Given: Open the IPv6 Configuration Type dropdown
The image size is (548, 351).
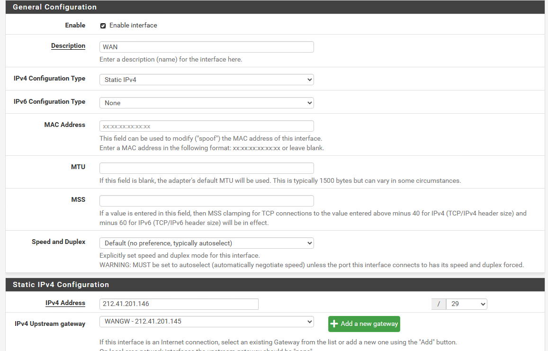Looking at the screenshot, I should [x=207, y=103].
